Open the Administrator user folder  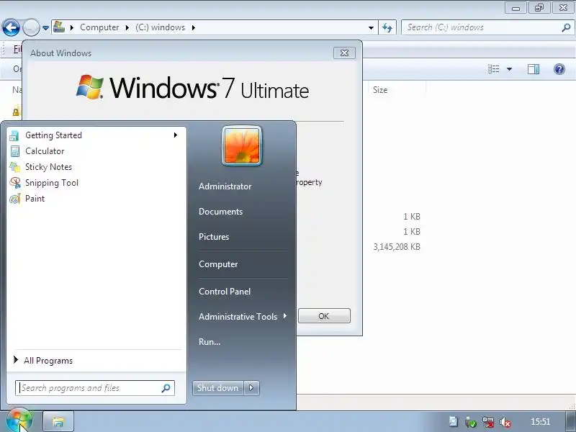[225, 186]
